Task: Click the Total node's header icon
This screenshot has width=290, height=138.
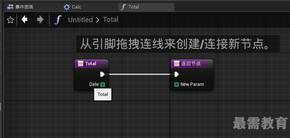Action: [80, 64]
